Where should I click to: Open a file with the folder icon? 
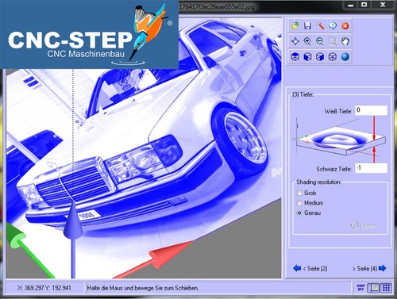pos(295,25)
